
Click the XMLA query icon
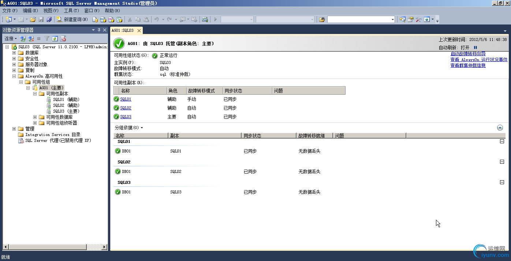pyautogui.click(x=119, y=19)
